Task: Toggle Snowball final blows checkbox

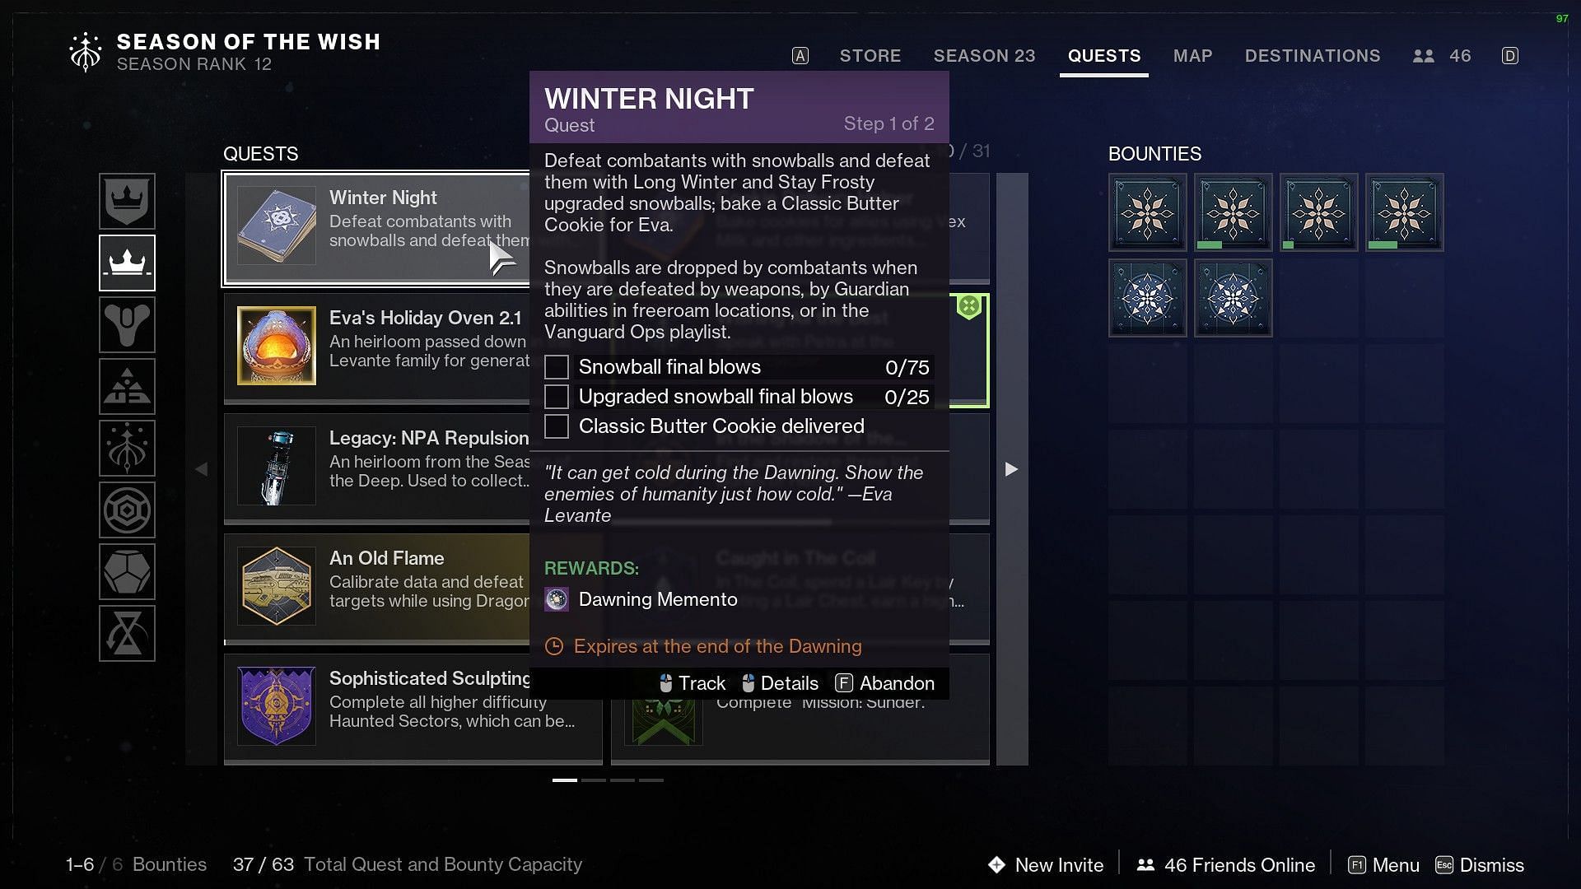Action: tap(556, 365)
